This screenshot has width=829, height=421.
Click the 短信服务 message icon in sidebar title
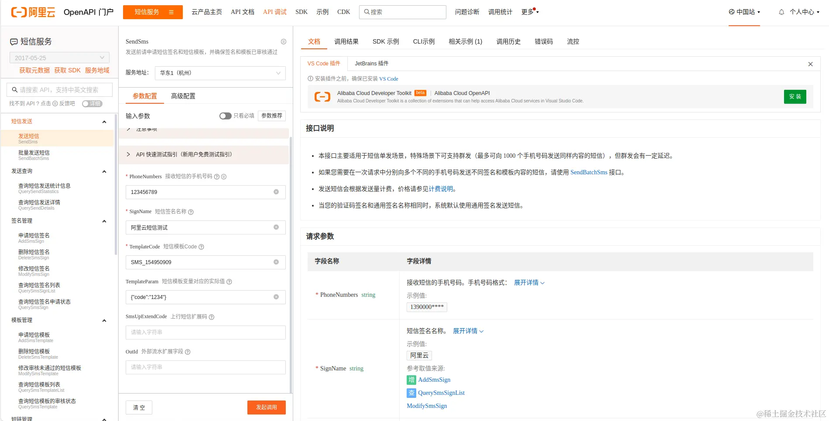point(14,42)
